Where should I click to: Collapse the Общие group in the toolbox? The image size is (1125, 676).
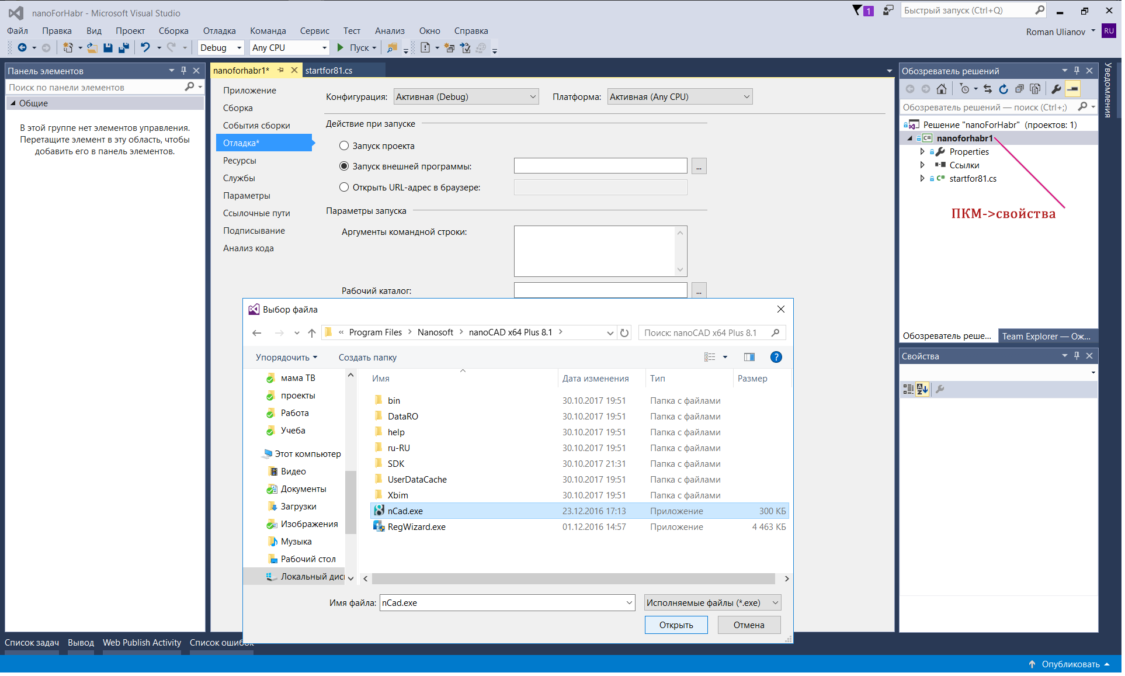[x=13, y=103]
